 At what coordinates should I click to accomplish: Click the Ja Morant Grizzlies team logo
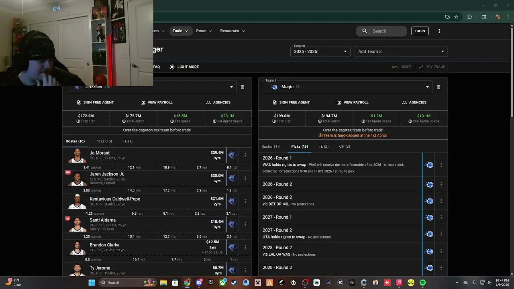pyautogui.click(x=233, y=155)
